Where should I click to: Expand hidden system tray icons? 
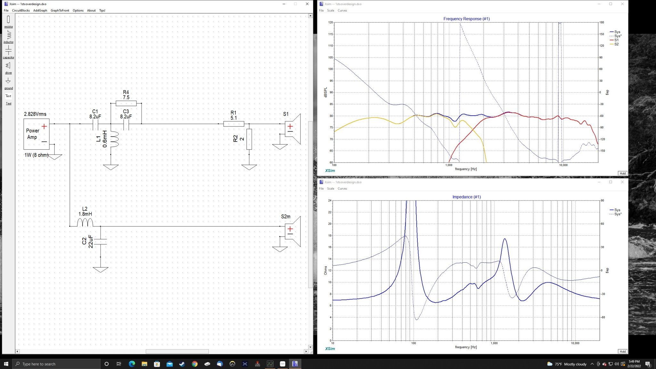pyautogui.click(x=592, y=364)
